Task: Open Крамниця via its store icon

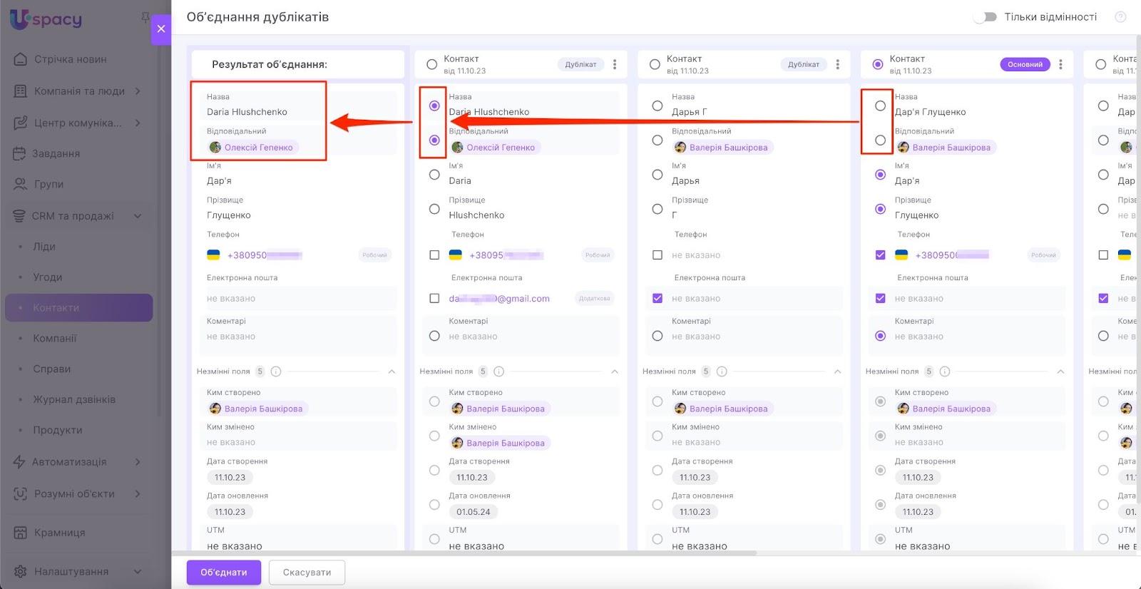Action: pos(21,533)
